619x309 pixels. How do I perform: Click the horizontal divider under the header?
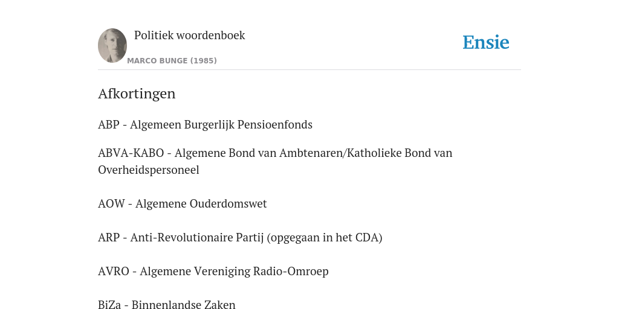(x=309, y=70)
